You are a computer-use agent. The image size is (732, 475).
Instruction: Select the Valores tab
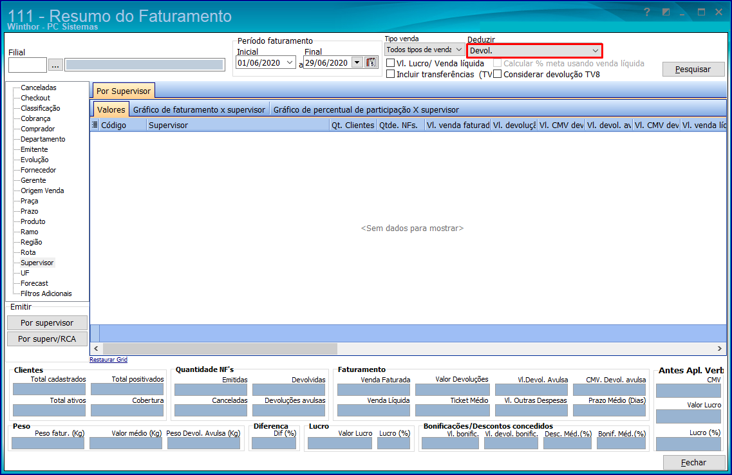pos(111,109)
